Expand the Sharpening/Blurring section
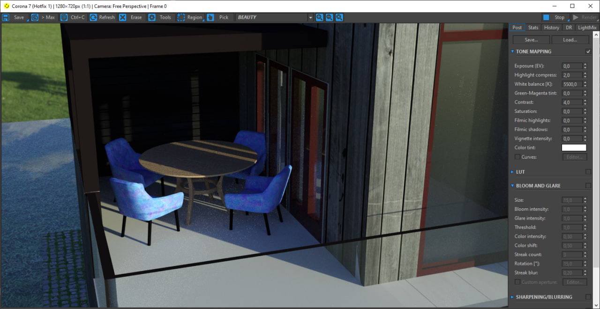Screen dimensions: 600x309 [512, 297]
